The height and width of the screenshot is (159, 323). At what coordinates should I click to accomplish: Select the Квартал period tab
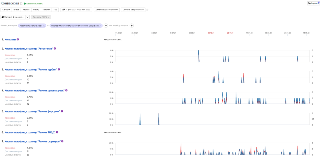(x=46, y=10)
